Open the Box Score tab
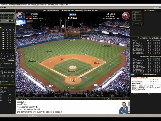This screenshot has width=161, height=121. click(x=59, y=5)
